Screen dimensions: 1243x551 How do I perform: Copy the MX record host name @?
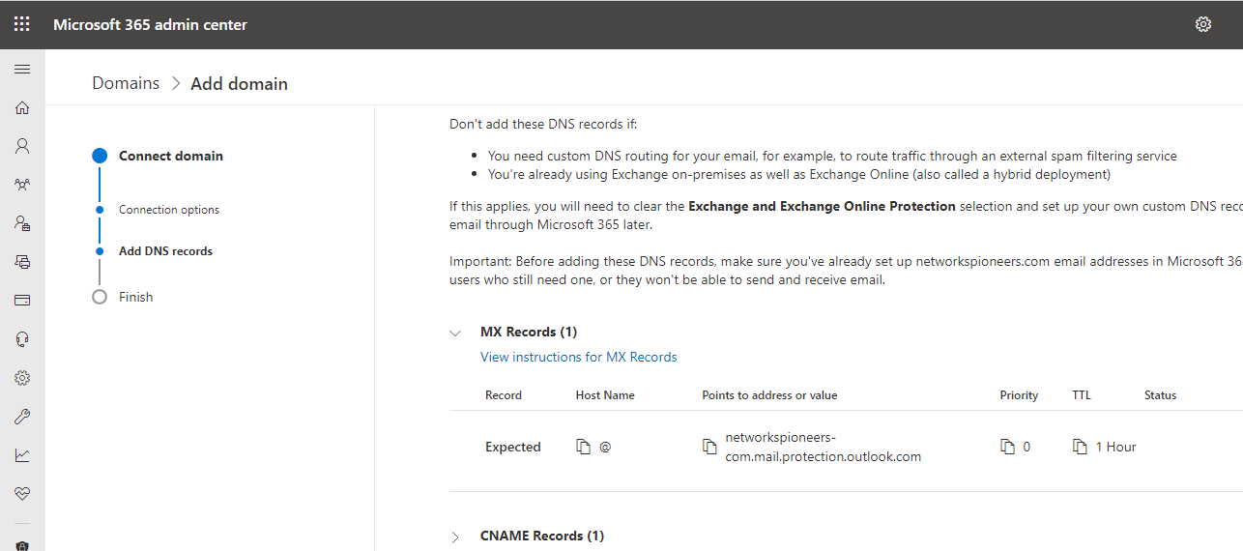(x=583, y=447)
